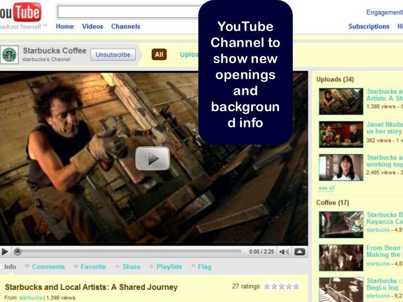The image size is (403, 302).
Task: Open the From Bean video thumbnail
Action: pos(341,258)
